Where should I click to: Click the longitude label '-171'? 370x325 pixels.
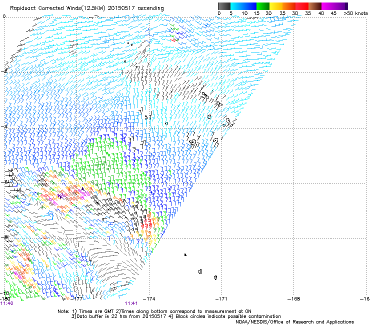coord(221,299)
